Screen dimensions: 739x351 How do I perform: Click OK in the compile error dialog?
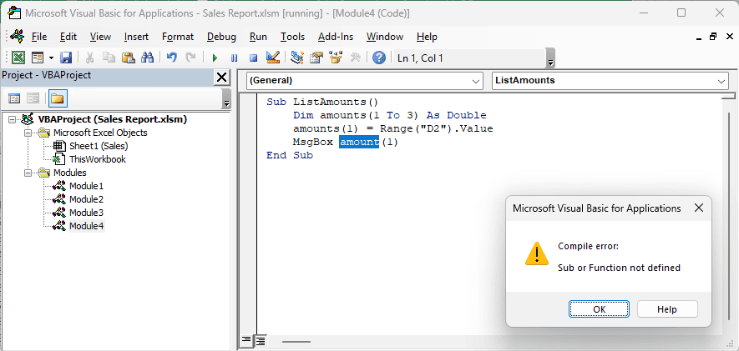[x=599, y=309]
